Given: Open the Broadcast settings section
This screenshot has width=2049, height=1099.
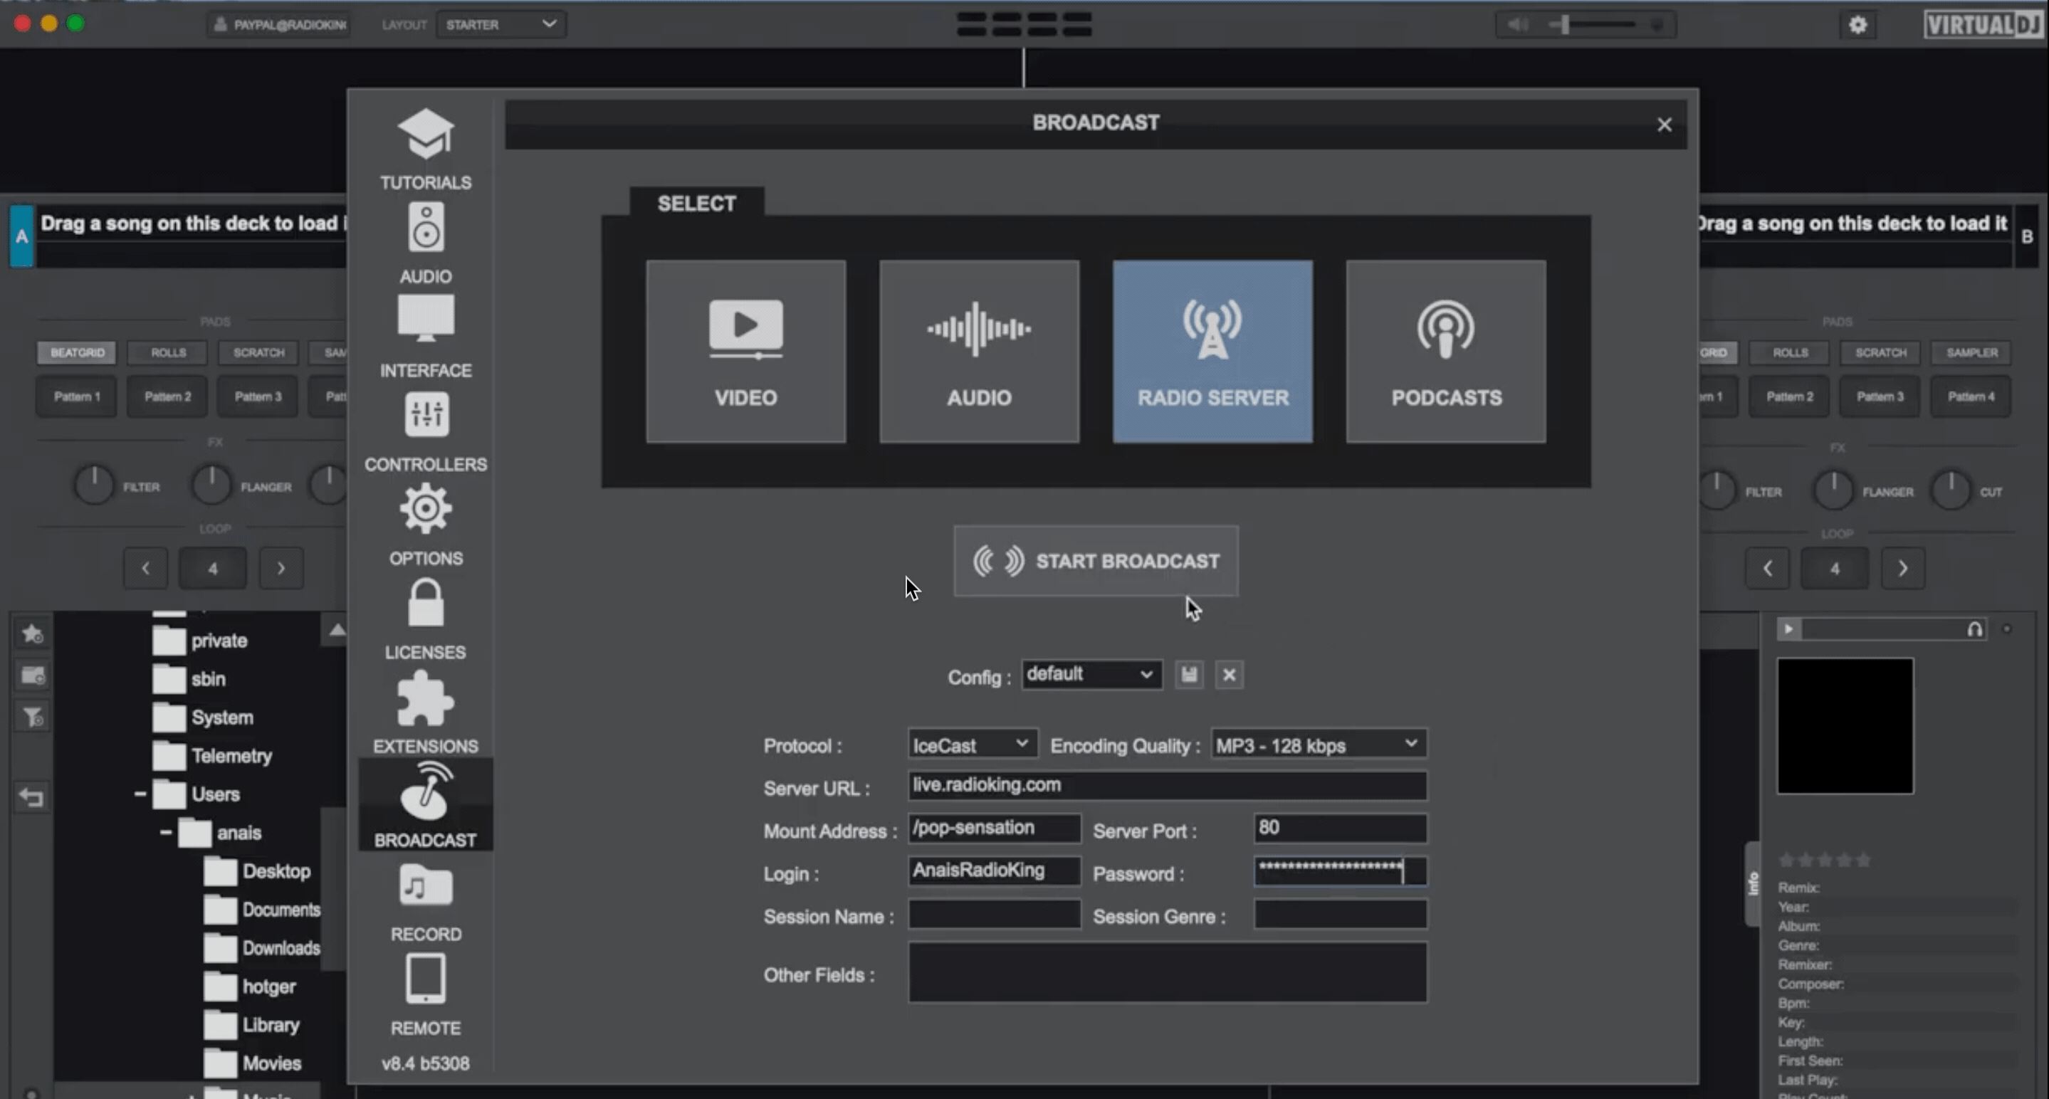Looking at the screenshot, I should click(426, 805).
